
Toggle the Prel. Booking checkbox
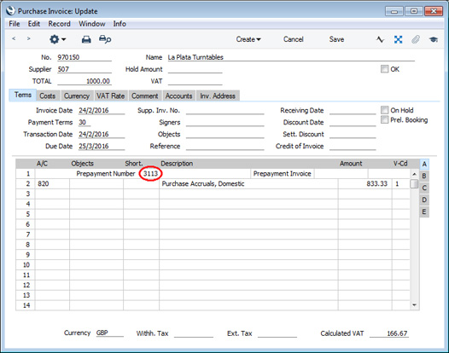pyautogui.click(x=384, y=119)
